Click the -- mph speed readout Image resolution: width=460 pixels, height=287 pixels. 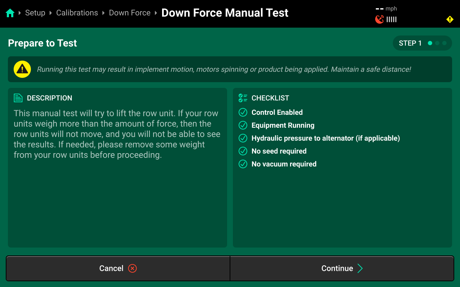pos(386,8)
